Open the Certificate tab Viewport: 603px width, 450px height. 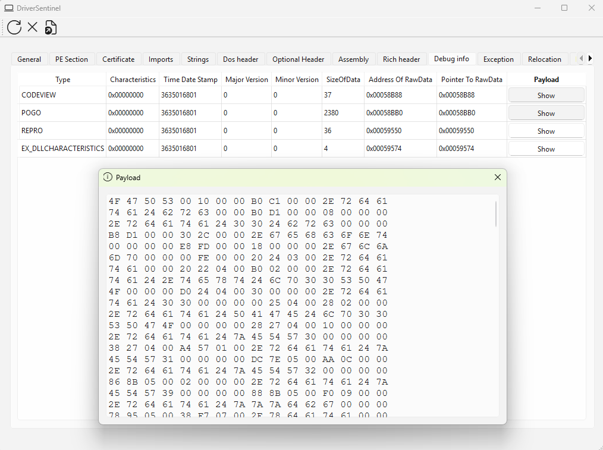click(118, 59)
